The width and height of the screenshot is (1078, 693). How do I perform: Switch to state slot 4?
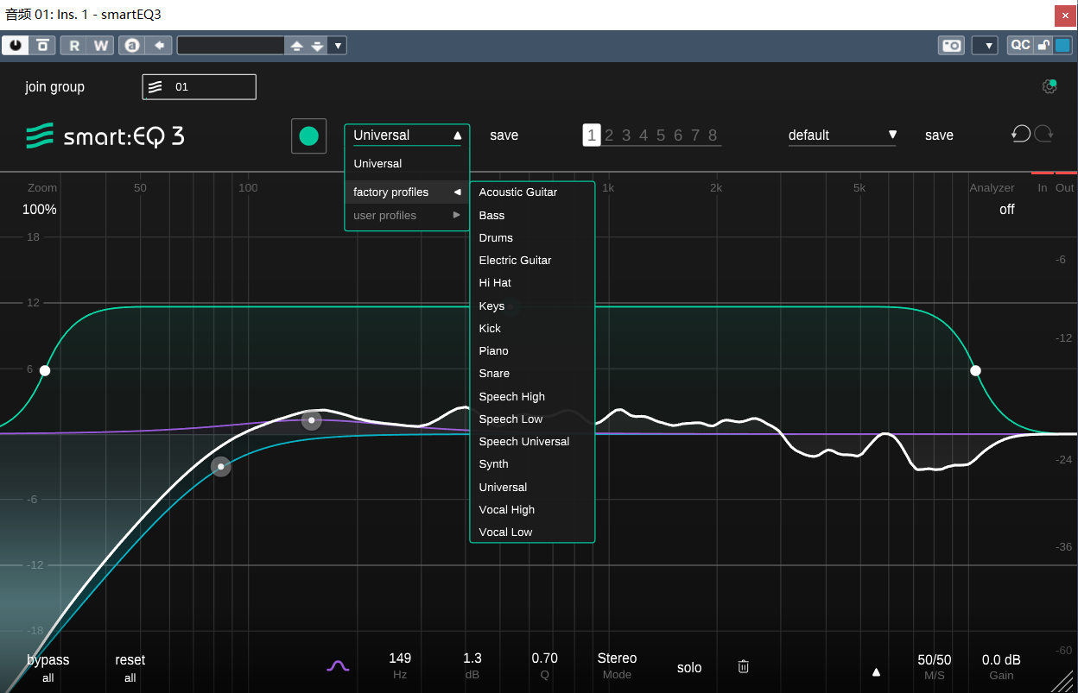(644, 135)
